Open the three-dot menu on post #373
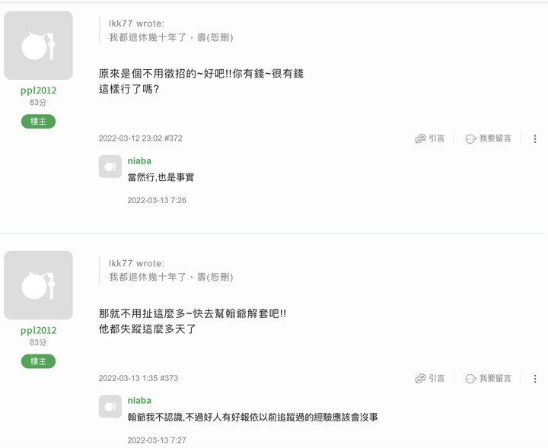This screenshot has height=448, width=548. [x=535, y=379]
